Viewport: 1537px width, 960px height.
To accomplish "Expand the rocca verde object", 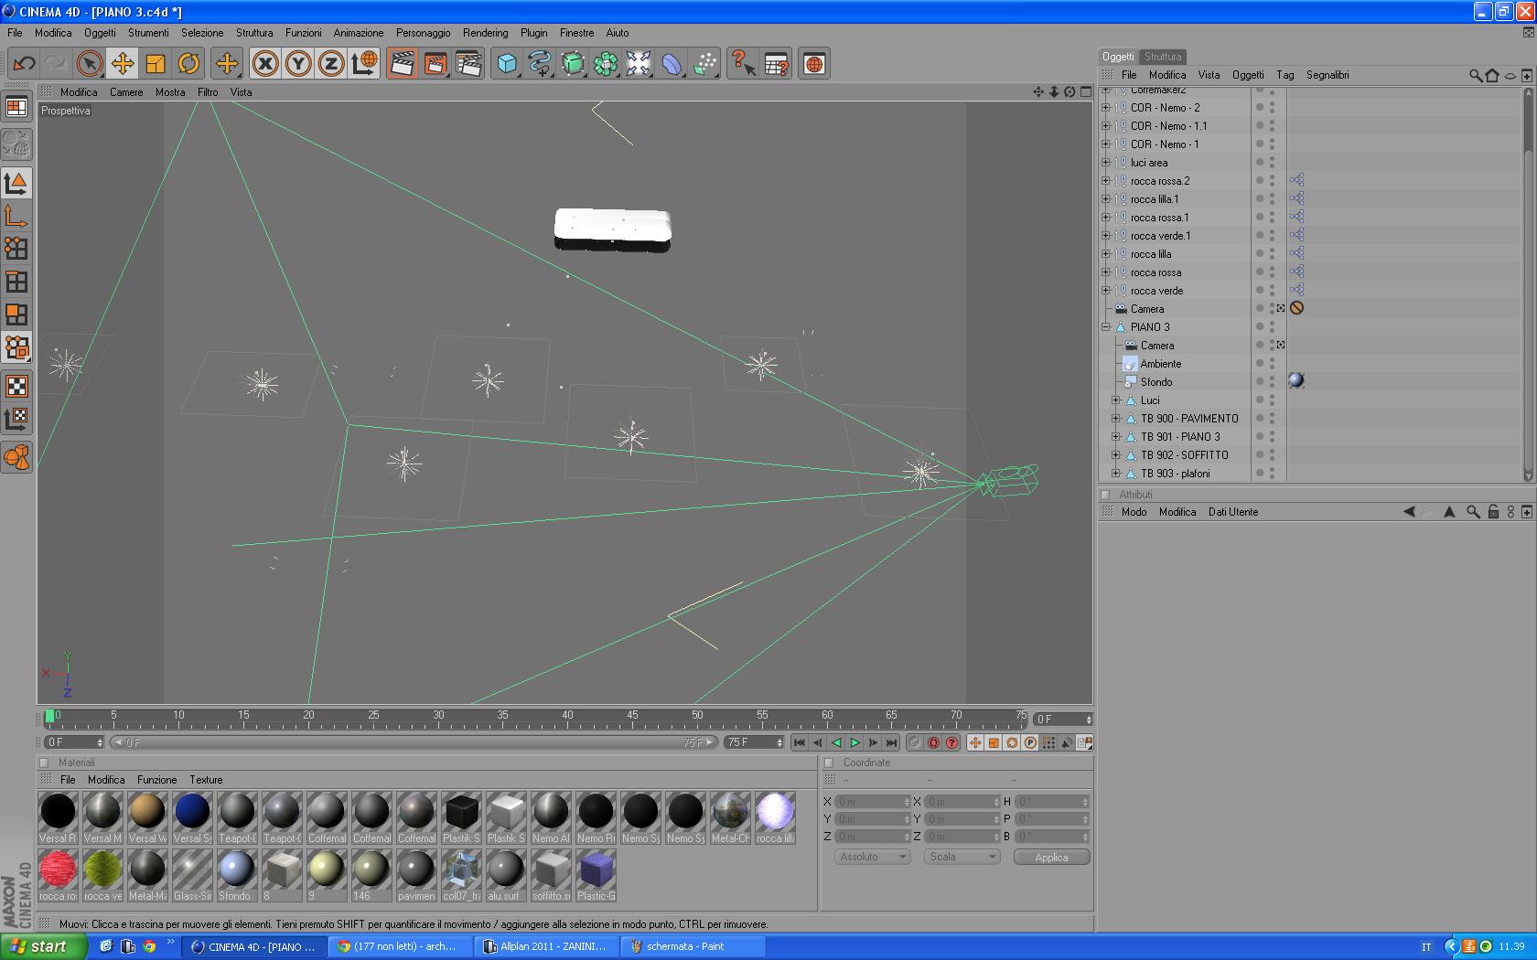I will click(x=1106, y=291).
